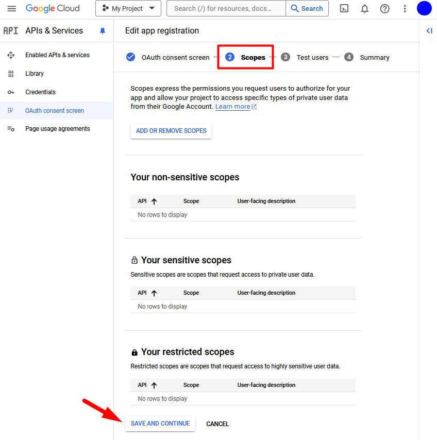
Task: Sort restricted scopes by API arrow
Action: [154, 385]
